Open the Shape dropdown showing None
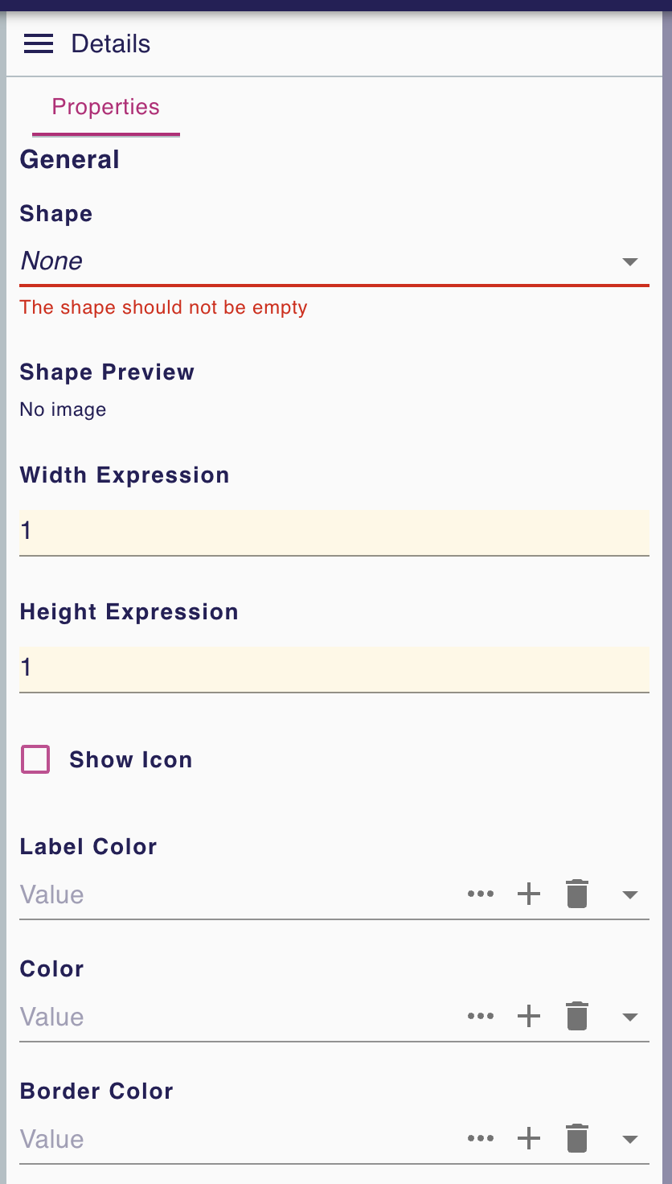The width and height of the screenshot is (672, 1184). 334,261
